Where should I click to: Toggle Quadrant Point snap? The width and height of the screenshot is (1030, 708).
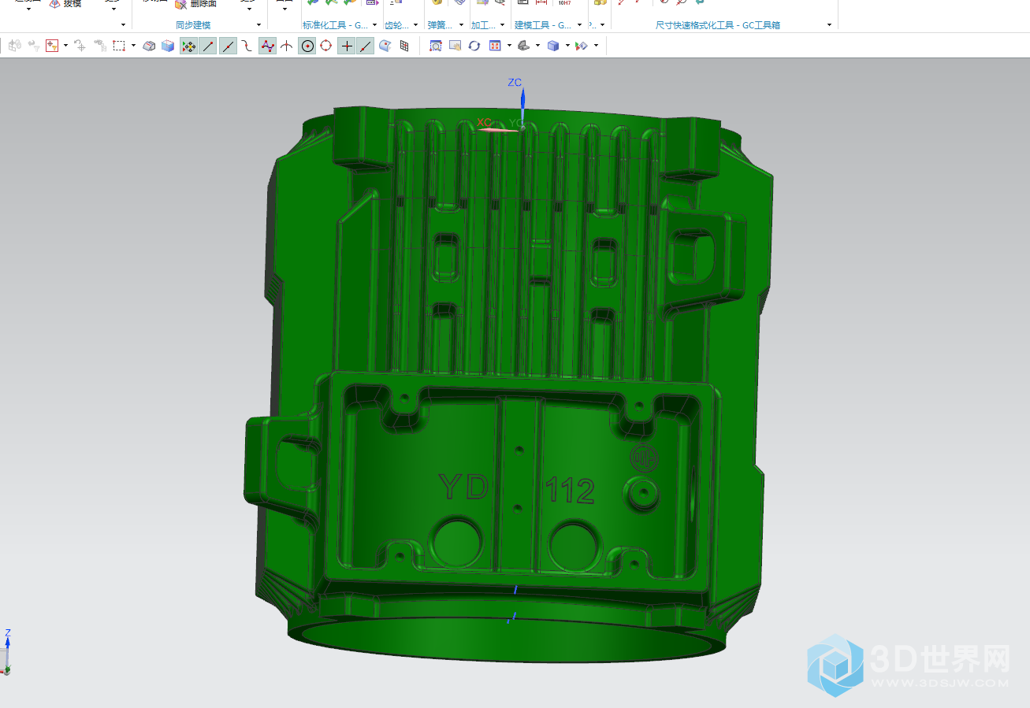[x=325, y=46]
